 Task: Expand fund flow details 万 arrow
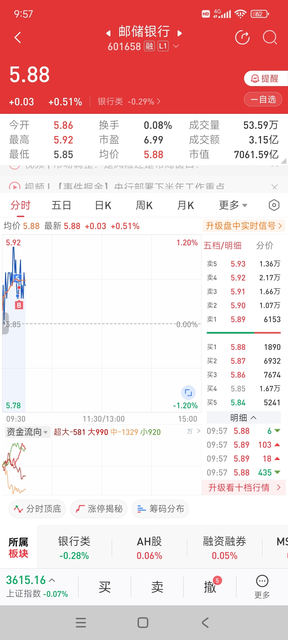(194, 431)
